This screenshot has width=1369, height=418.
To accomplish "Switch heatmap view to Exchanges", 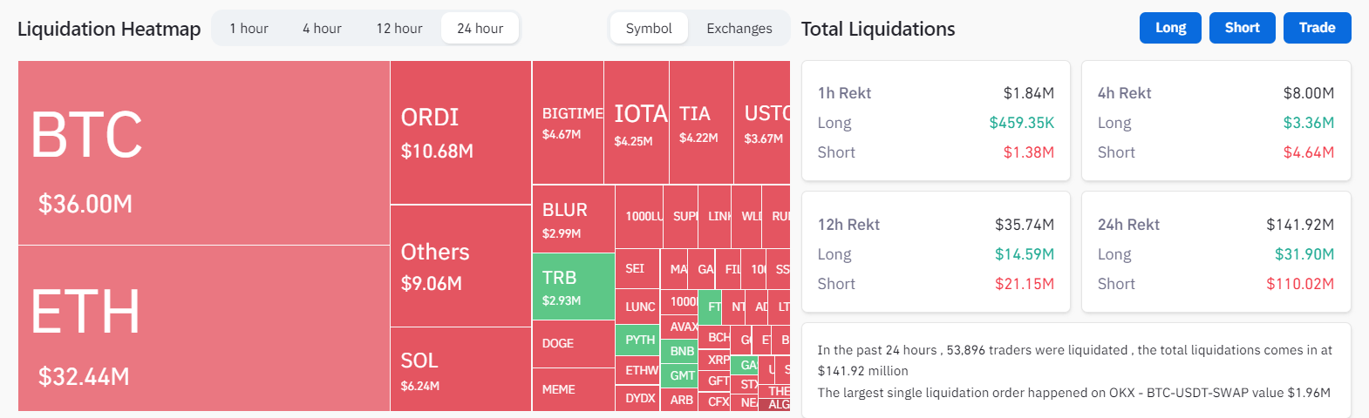I will (739, 29).
